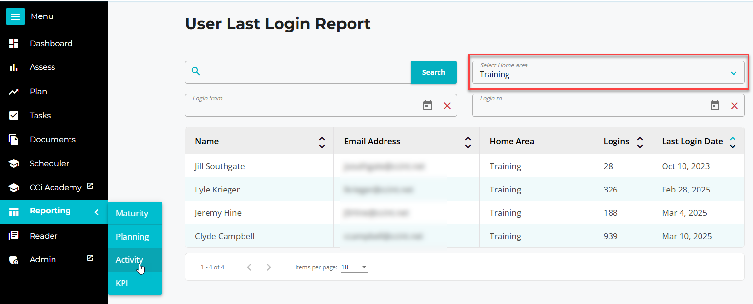Open the Maturity report submenu item

(x=132, y=213)
